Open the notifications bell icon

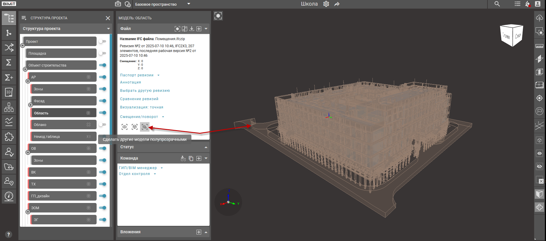528,4
